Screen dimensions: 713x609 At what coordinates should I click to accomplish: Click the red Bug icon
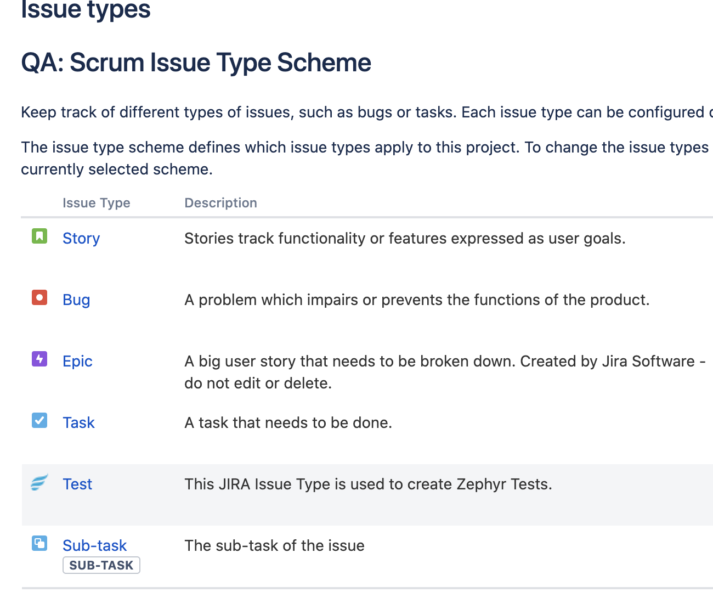(x=39, y=298)
